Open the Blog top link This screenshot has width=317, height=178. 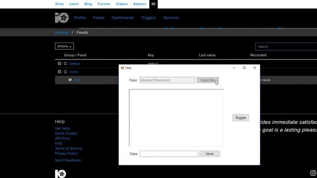[88, 4]
